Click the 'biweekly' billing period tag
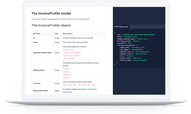This screenshot has height=114, width=191. (x=67, y=75)
